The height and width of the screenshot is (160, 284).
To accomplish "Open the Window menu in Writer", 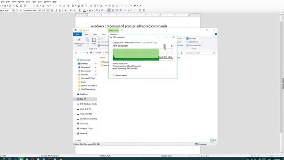I will [x=47, y=2].
